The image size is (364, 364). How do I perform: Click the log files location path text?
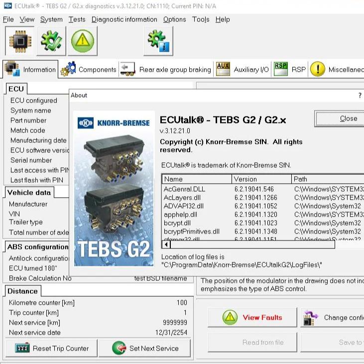(242, 265)
